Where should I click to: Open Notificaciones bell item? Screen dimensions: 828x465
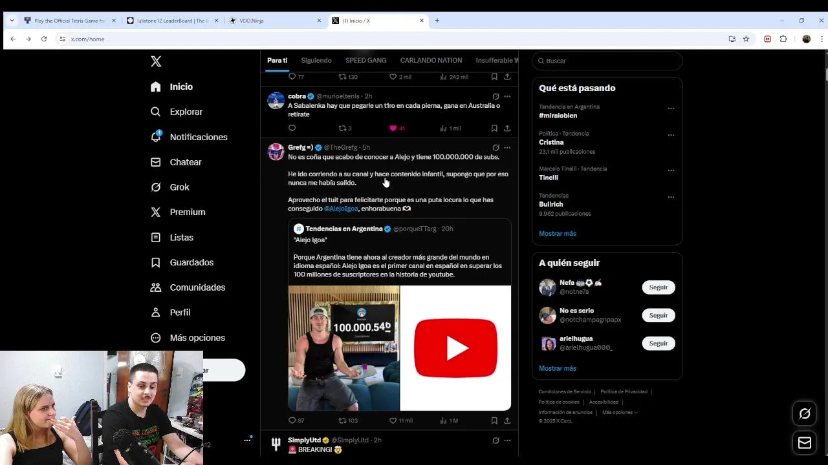188,137
